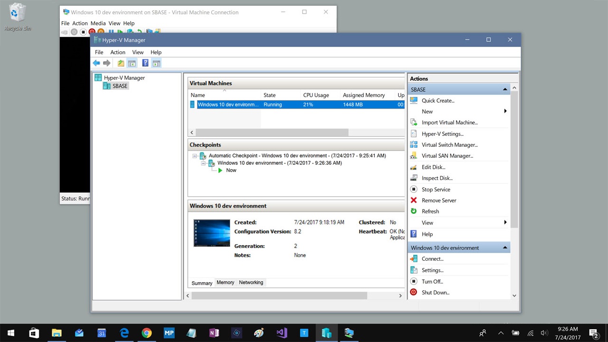Stop the Hyper-V service via Stop Service action
This screenshot has height=342, width=608.
point(436,189)
